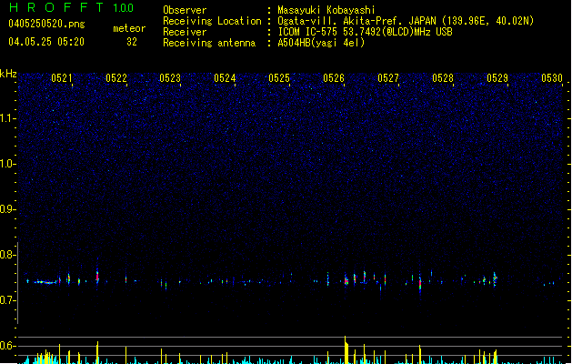The height and width of the screenshot is (364, 572).
Task: Click the 0.9 kHz axis label
Action: coord(7,209)
